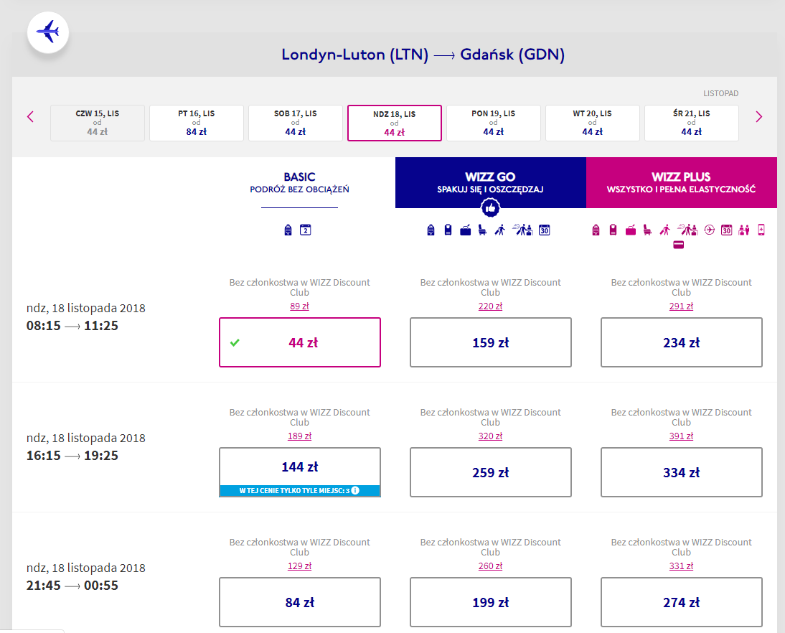Choose 274 zł WIZZ PLUS fare at 21:45
785x633 pixels.
pyautogui.click(x=682, y=602)
